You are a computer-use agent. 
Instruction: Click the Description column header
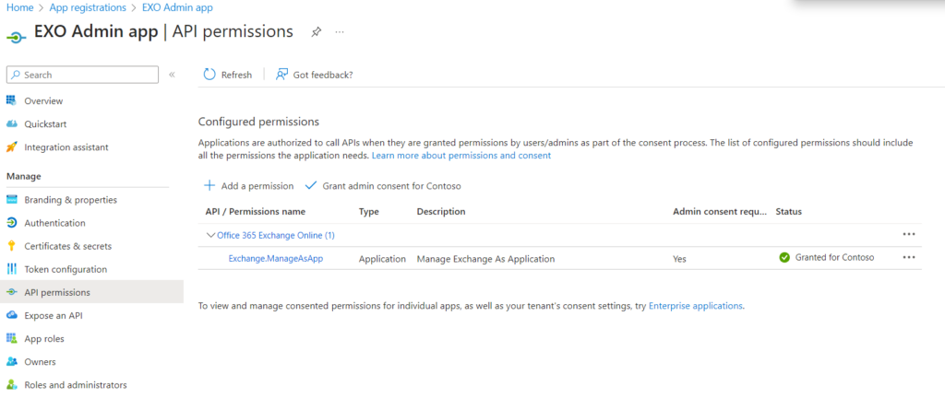(x=441, y=212)
